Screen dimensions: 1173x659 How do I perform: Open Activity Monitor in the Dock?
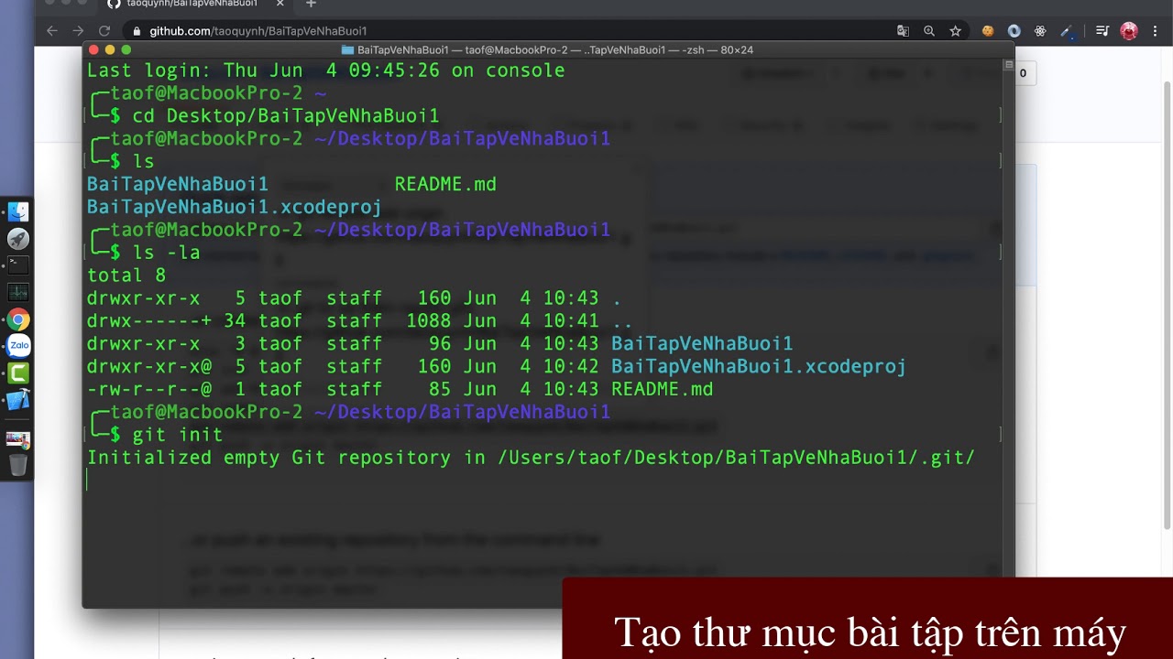click(18, 293)
